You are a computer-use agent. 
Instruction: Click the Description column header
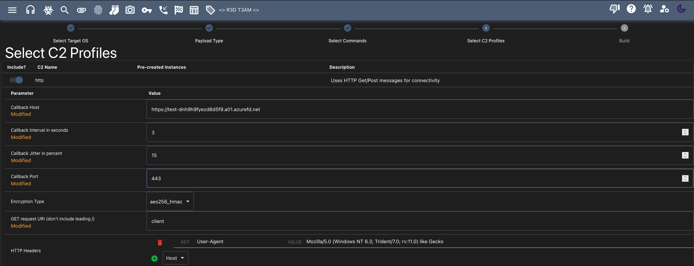(x=342, y=67)
